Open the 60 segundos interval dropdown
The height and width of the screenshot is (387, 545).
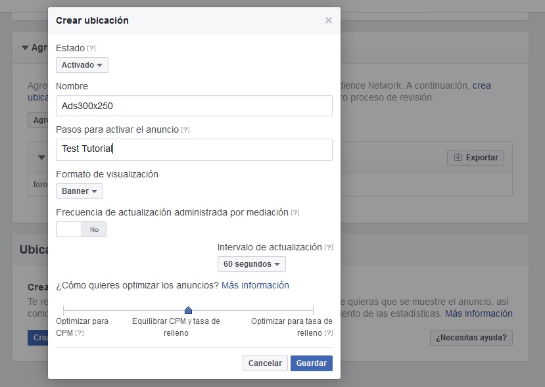[x=251, y=264]
